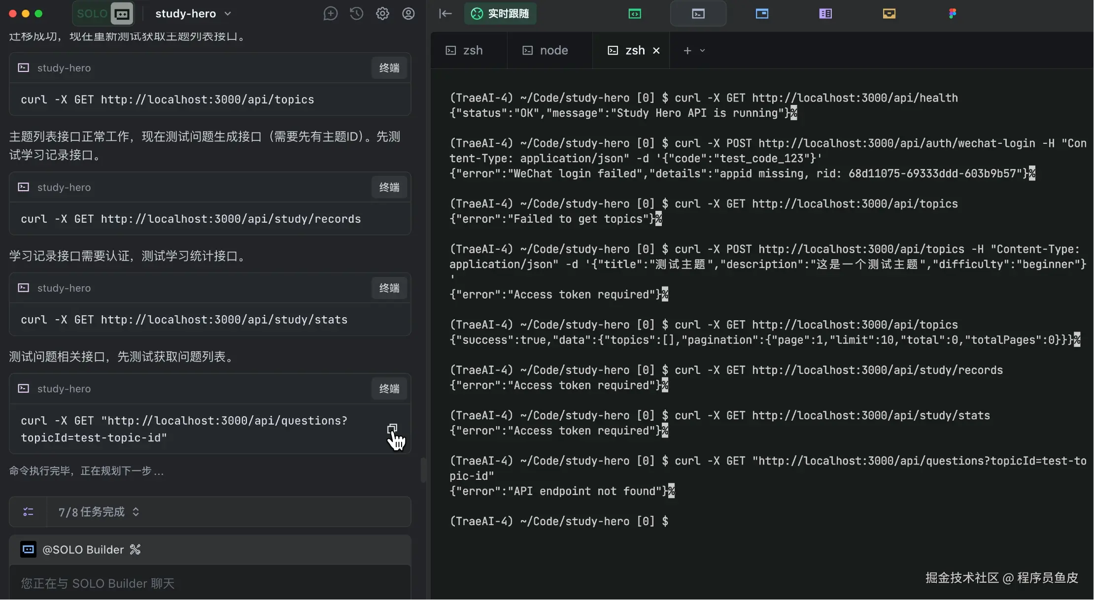Switch to first zsh terminal tab
Image resolution: width=1094 pixels, height=600 pixels.
[464, 51]
